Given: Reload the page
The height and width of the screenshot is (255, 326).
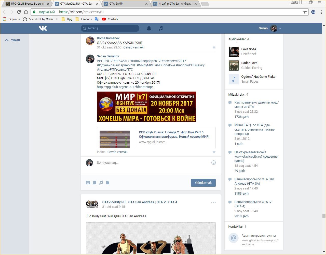Looking at the screenshot, I should 19,12.
